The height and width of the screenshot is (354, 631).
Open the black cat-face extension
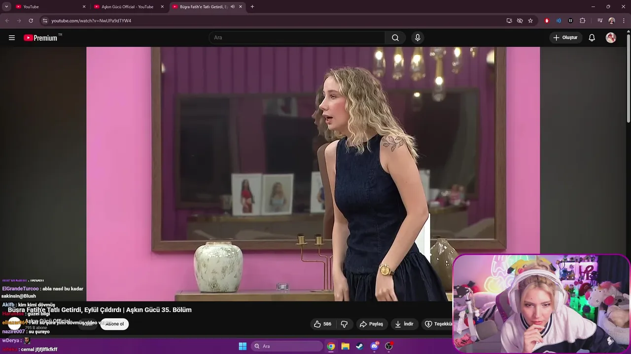click(570, 21)
